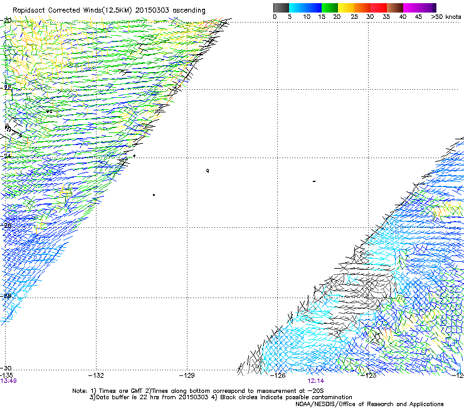Click the longitude label '-129'
The image size is (464, 408).
pos(187,376)
